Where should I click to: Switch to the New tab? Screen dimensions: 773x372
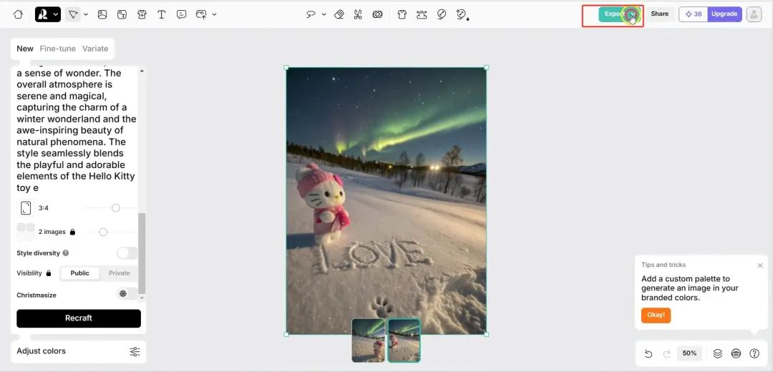[24, 48]
